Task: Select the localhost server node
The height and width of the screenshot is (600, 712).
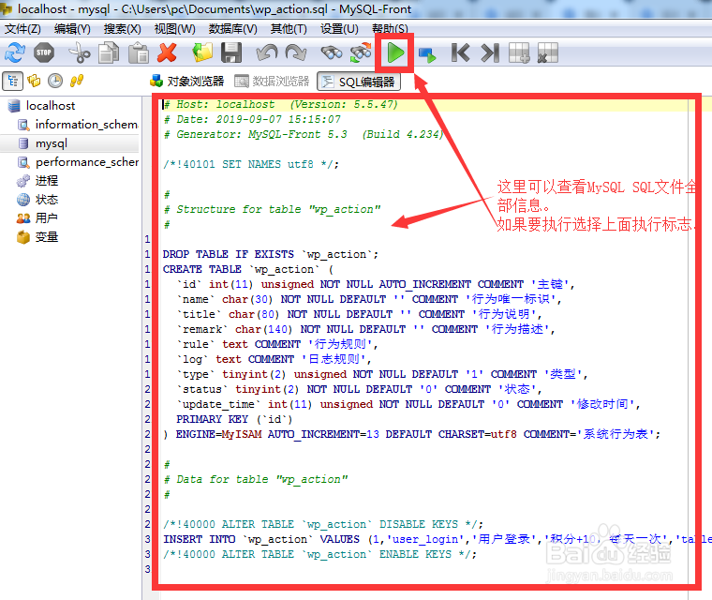Action: click(51, 105)
